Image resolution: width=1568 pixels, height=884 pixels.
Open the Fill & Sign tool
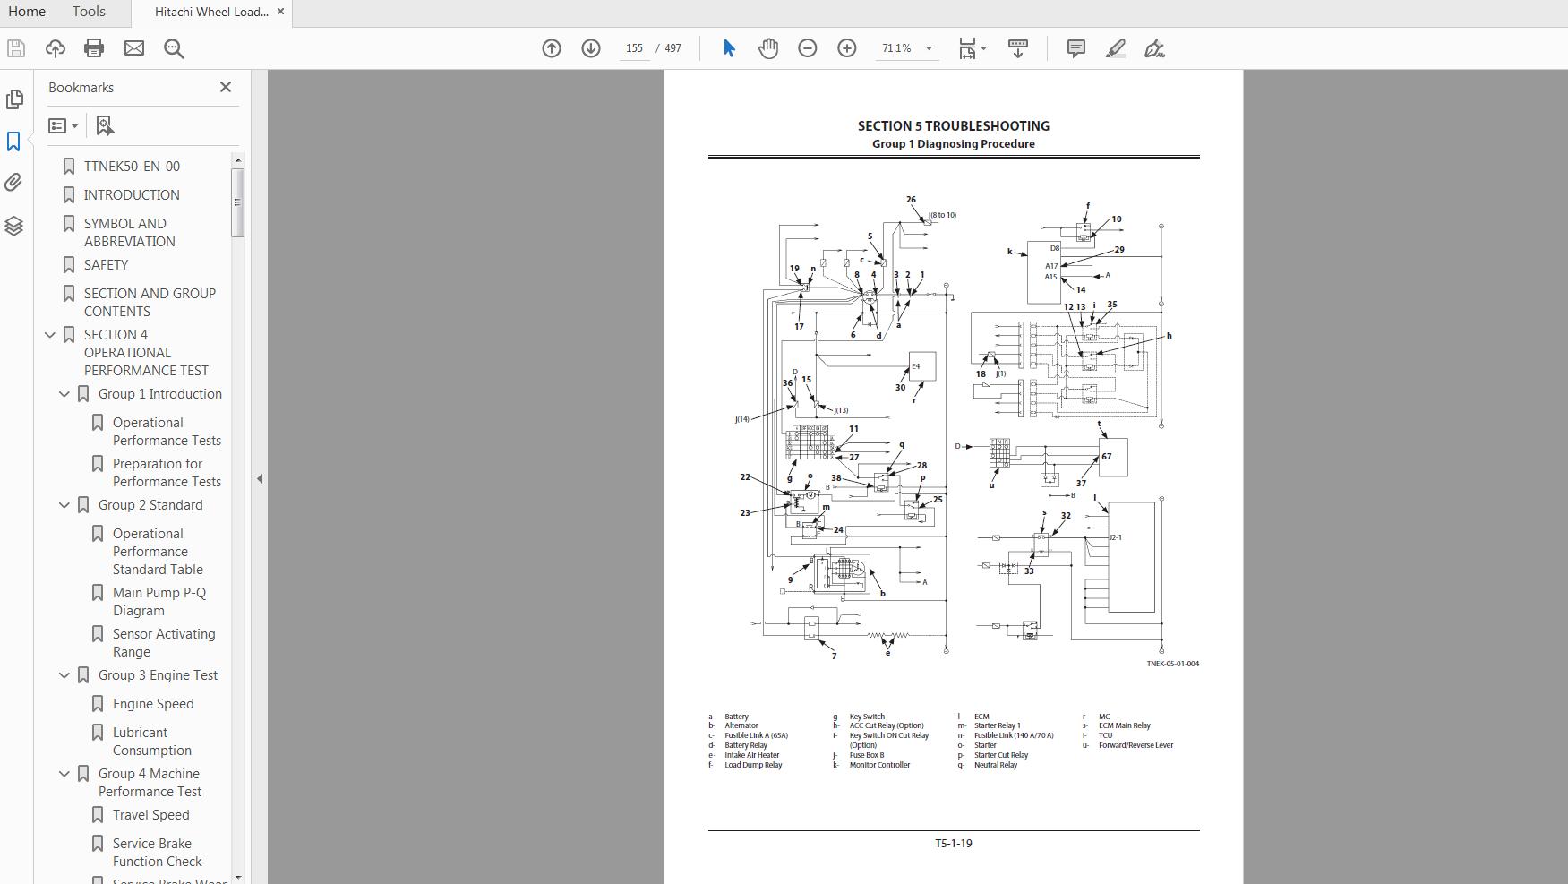[x=1153, y=48]
